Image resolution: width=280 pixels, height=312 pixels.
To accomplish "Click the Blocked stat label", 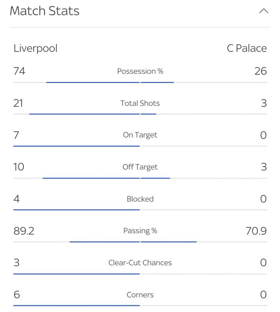I will click(140, 199).
